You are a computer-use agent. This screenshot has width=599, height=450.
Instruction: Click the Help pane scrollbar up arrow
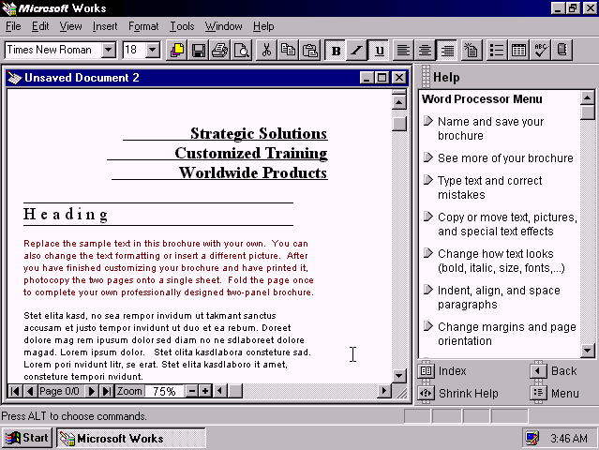(x=587, y=97)
